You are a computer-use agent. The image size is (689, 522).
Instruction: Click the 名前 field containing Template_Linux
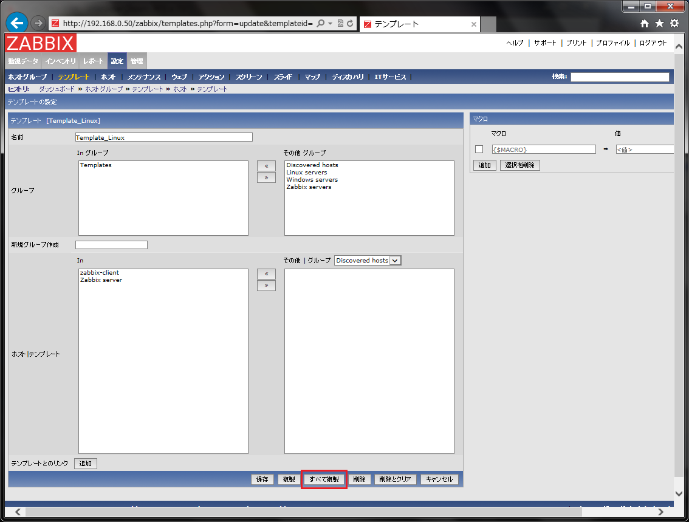(164, 137)
